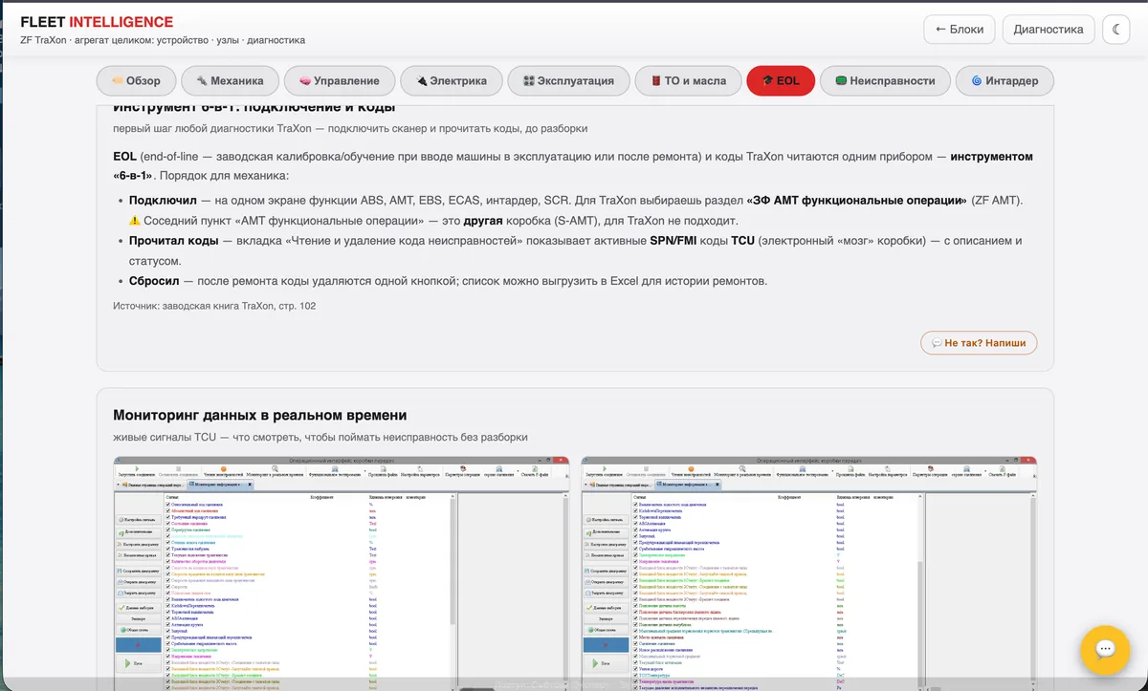
Task: Open the 'Управление' tab
Action: [339, 81]
